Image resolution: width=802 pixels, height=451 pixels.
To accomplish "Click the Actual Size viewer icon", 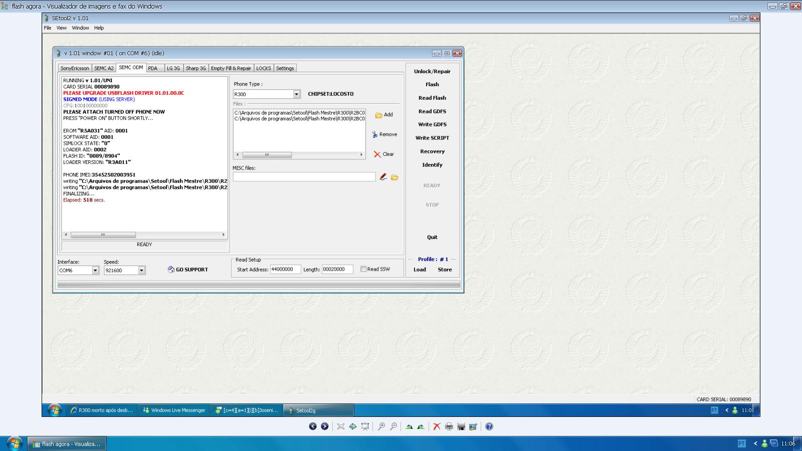I will (x=353, y=426).
